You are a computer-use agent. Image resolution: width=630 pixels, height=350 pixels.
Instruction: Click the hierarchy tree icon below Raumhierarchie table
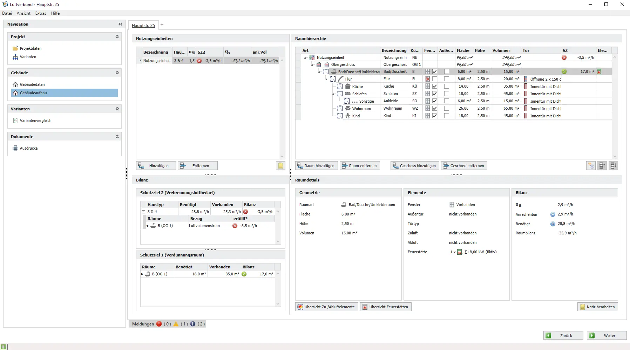click(x=591, y=166)
